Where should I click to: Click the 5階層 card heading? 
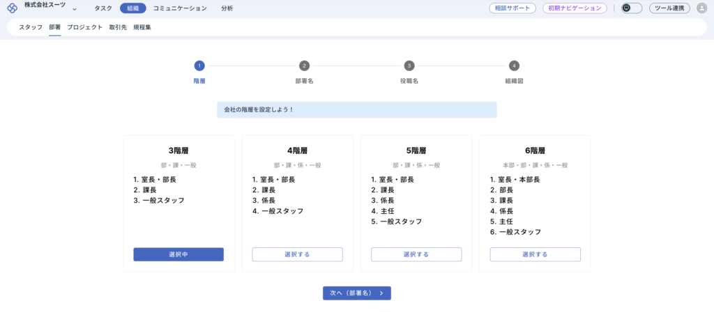(416, 150)
